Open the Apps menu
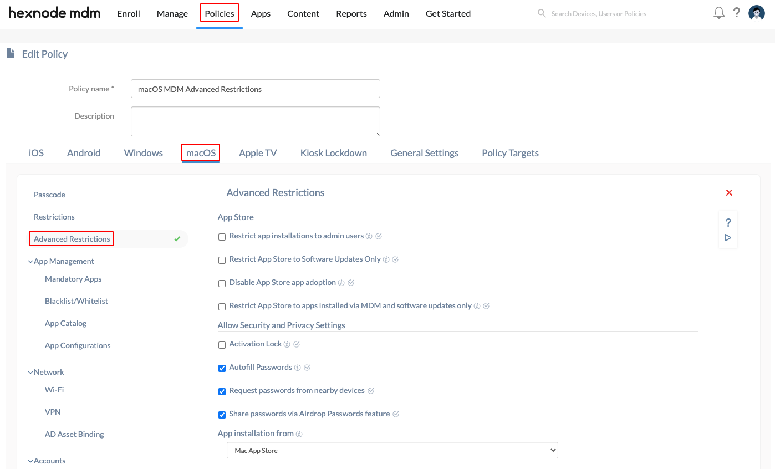 pos(261,13)
